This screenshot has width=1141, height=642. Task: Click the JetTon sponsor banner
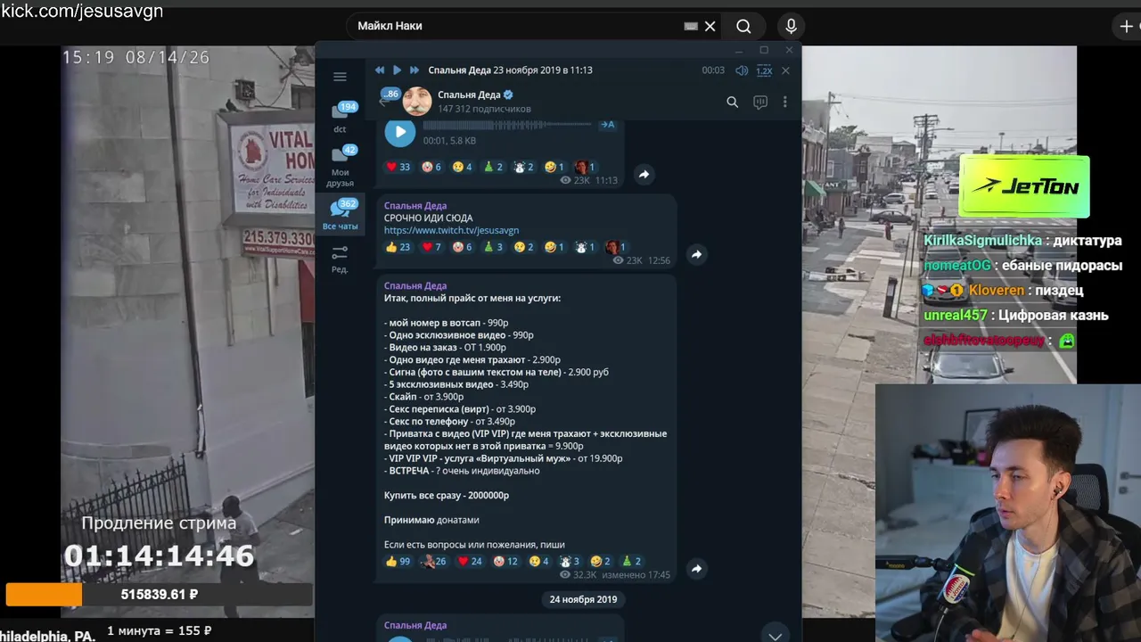point(1024,186)
